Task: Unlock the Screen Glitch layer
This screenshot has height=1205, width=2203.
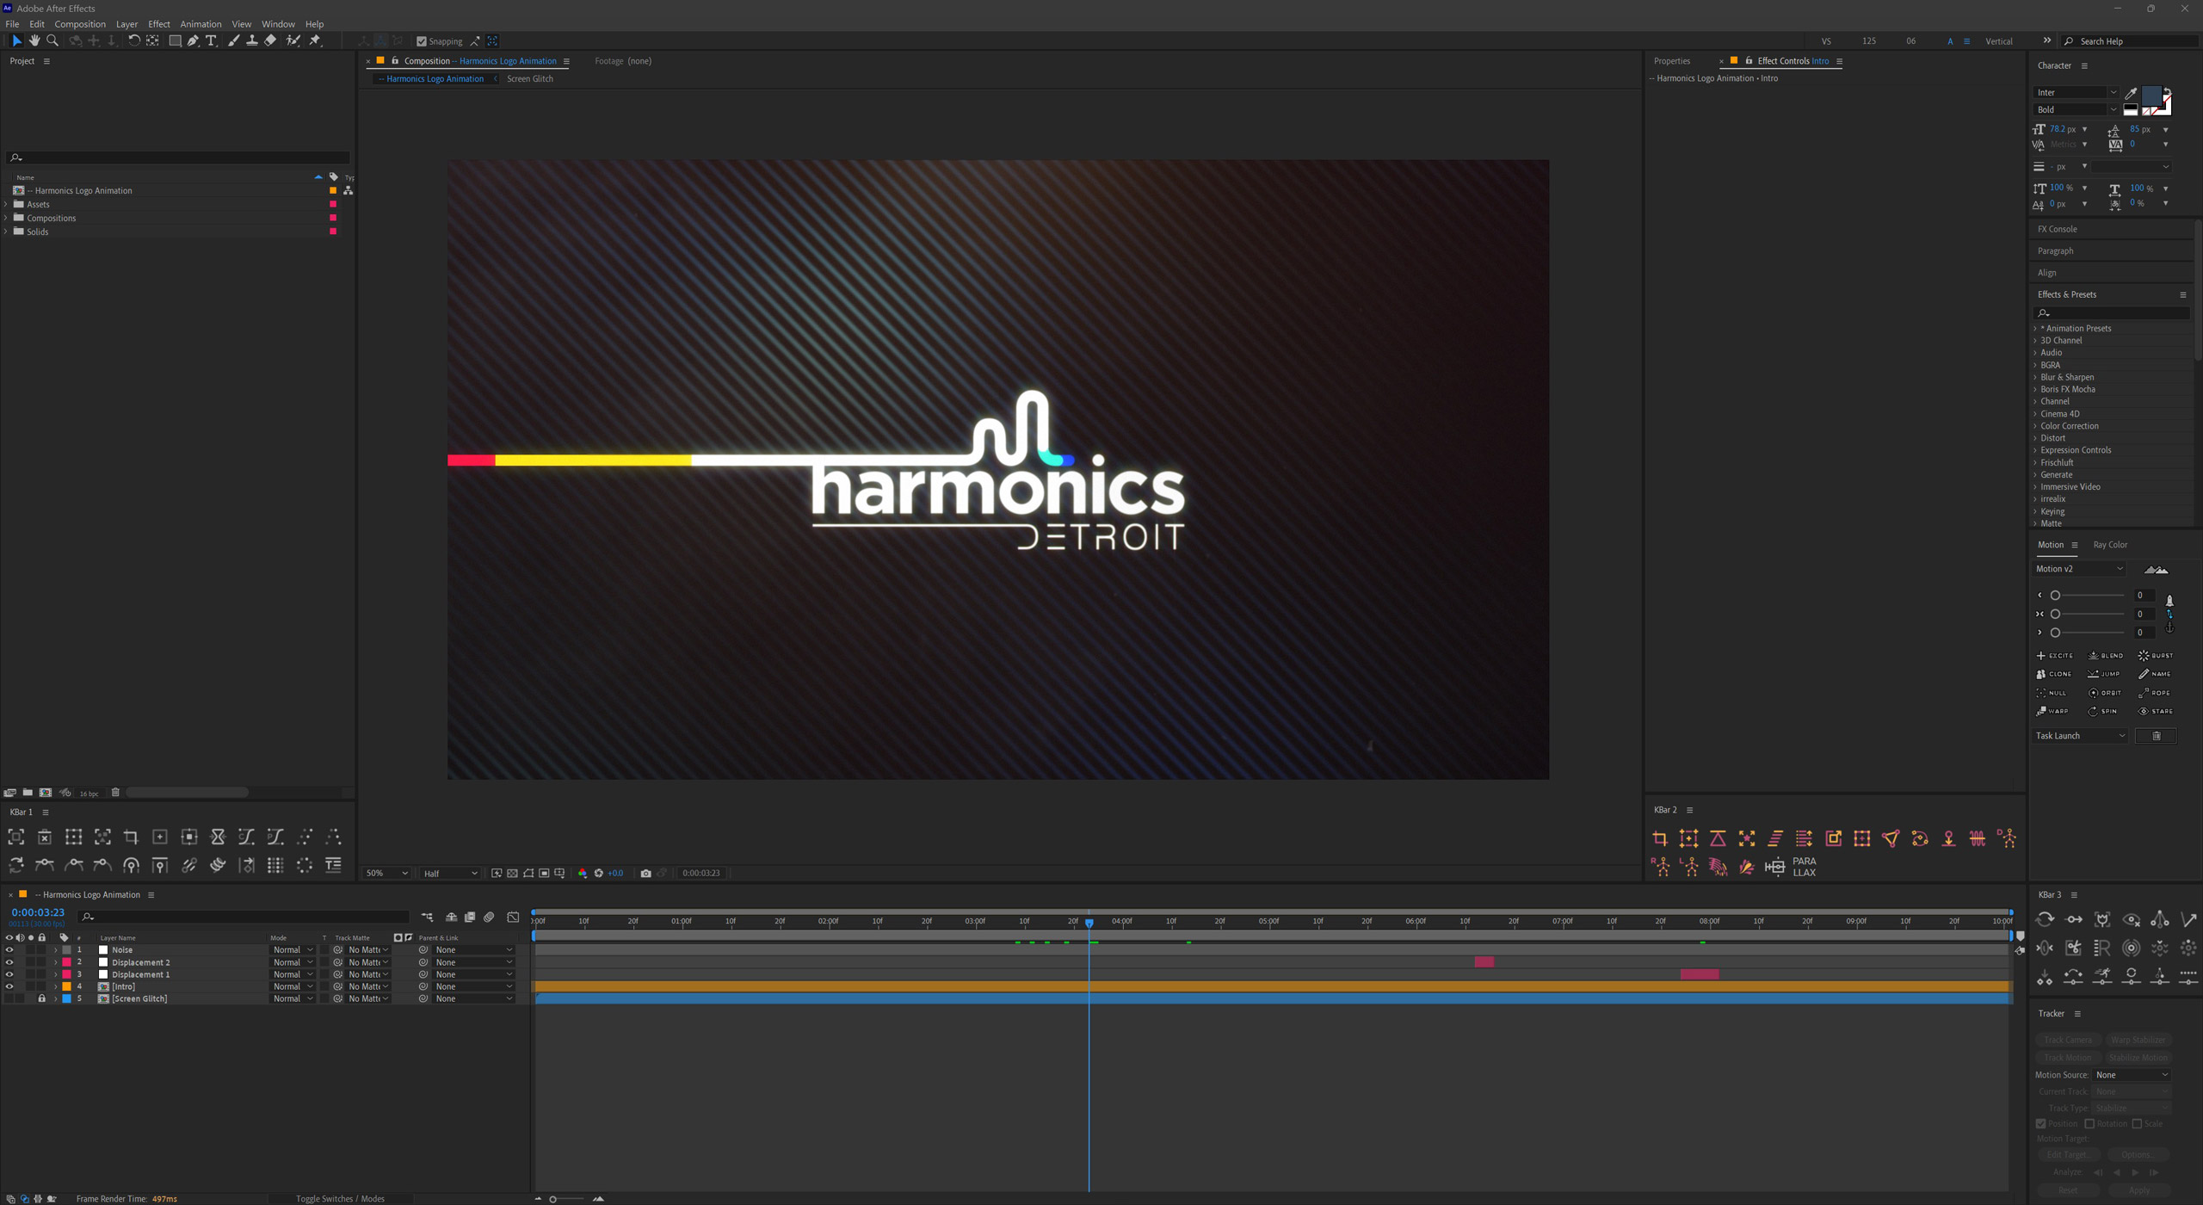Action: click(41, 998)
